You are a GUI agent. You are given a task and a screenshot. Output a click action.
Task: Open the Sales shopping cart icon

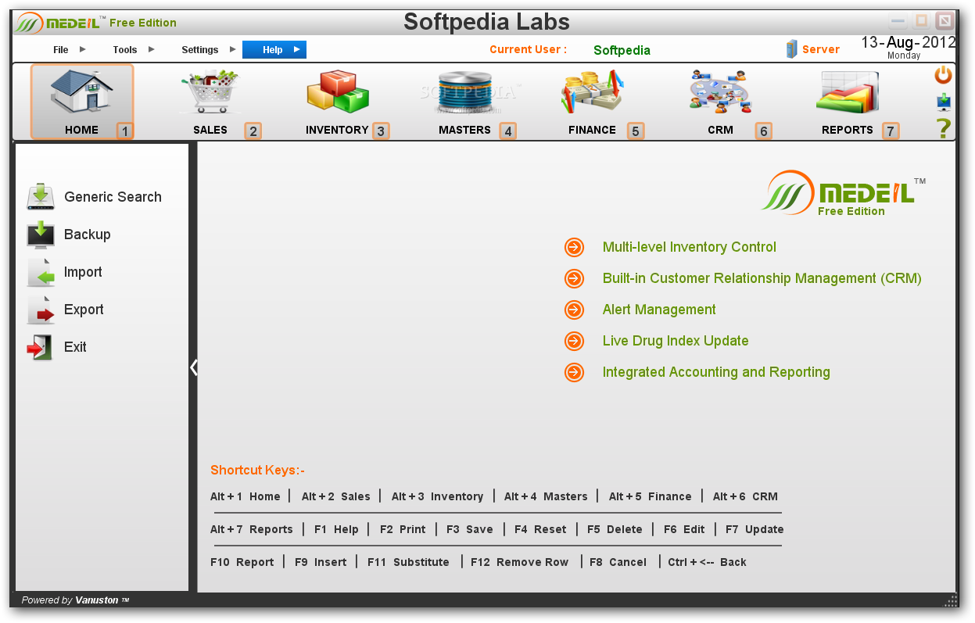210,91
